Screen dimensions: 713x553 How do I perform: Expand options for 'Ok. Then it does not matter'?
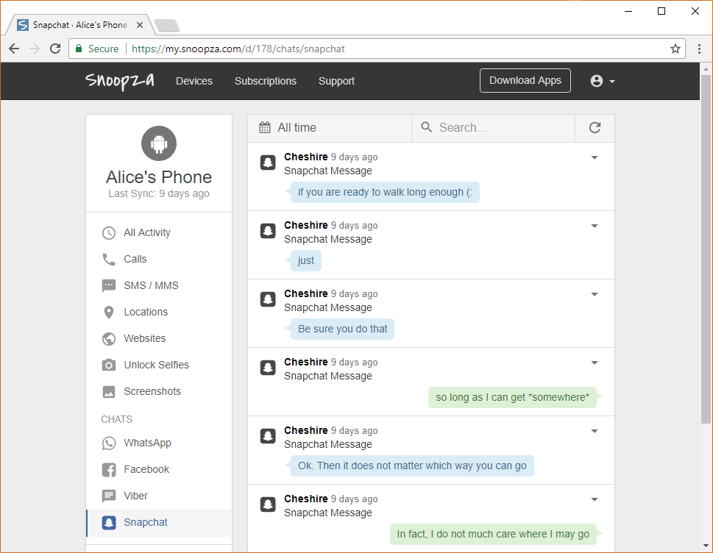(x=595, y=431)
